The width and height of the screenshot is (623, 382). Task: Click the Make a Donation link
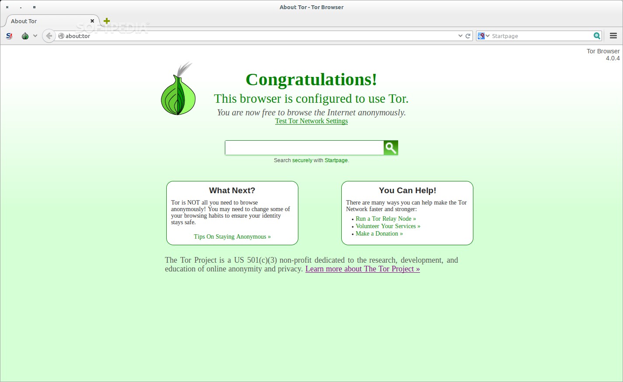click(x=379, y=233)
